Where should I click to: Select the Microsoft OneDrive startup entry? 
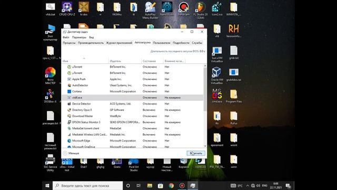132,147
